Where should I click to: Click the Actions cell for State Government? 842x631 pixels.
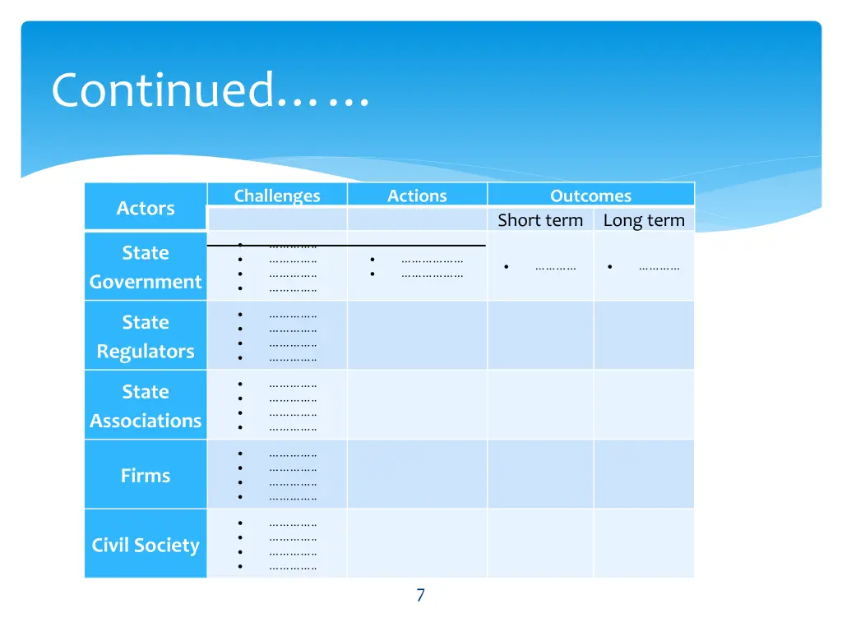417,267
